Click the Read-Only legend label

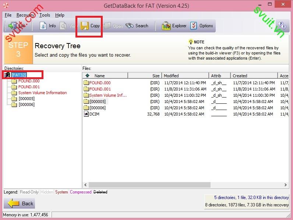(29, 192)
